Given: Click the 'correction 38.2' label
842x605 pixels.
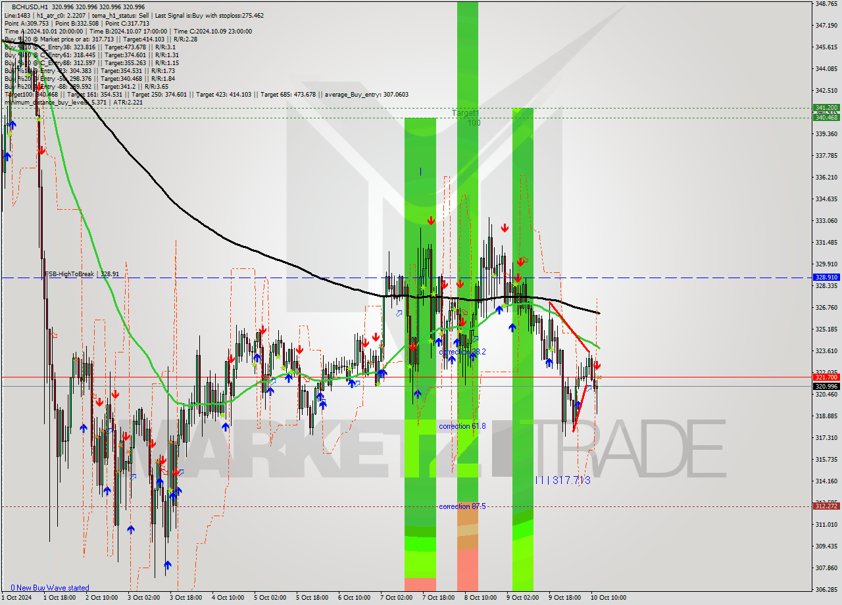Looking at the screenshot, I should point(462,352).
